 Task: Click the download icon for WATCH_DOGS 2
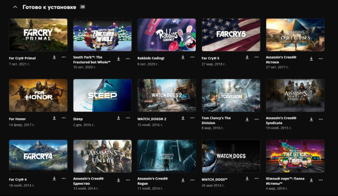coord(183,118)
